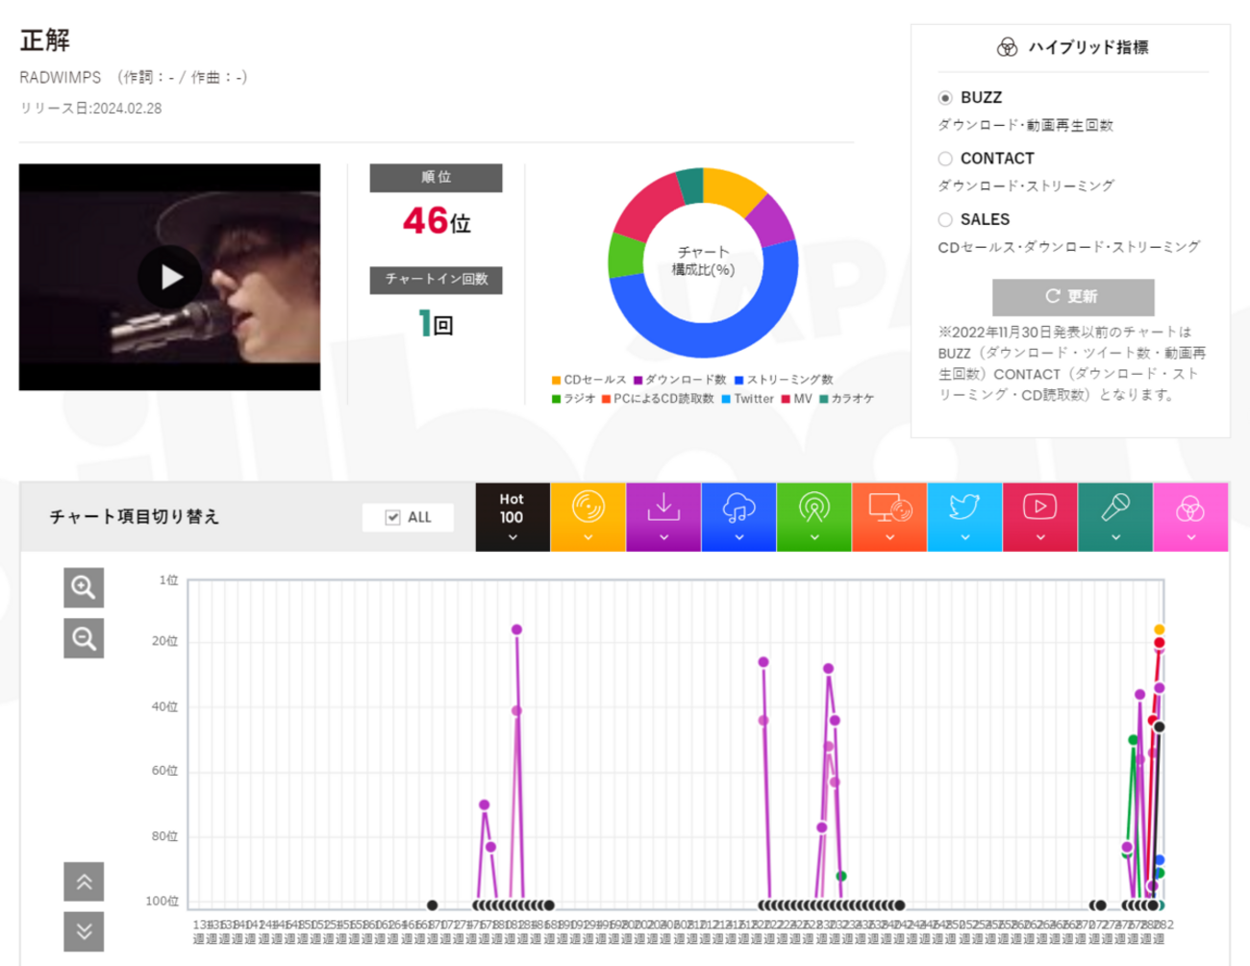Open the 正解 video thumbnail
The height and width of the screenshot is (966, 1250).
169,277
